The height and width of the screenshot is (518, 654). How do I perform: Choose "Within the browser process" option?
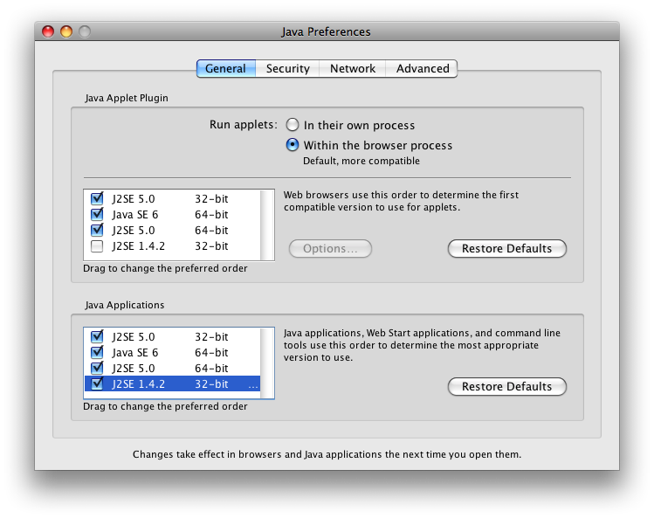click(293, 145)
